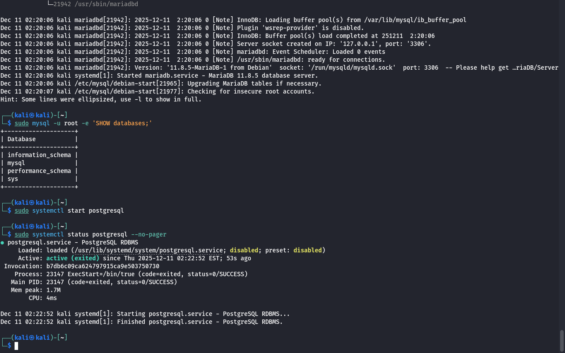
Task: Click the CPU 4ms value
Action: coord(52,298)
